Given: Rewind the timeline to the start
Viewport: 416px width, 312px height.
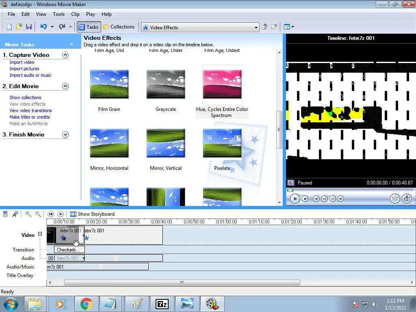Looking at the screenshot, I should (x=51, y=214).
